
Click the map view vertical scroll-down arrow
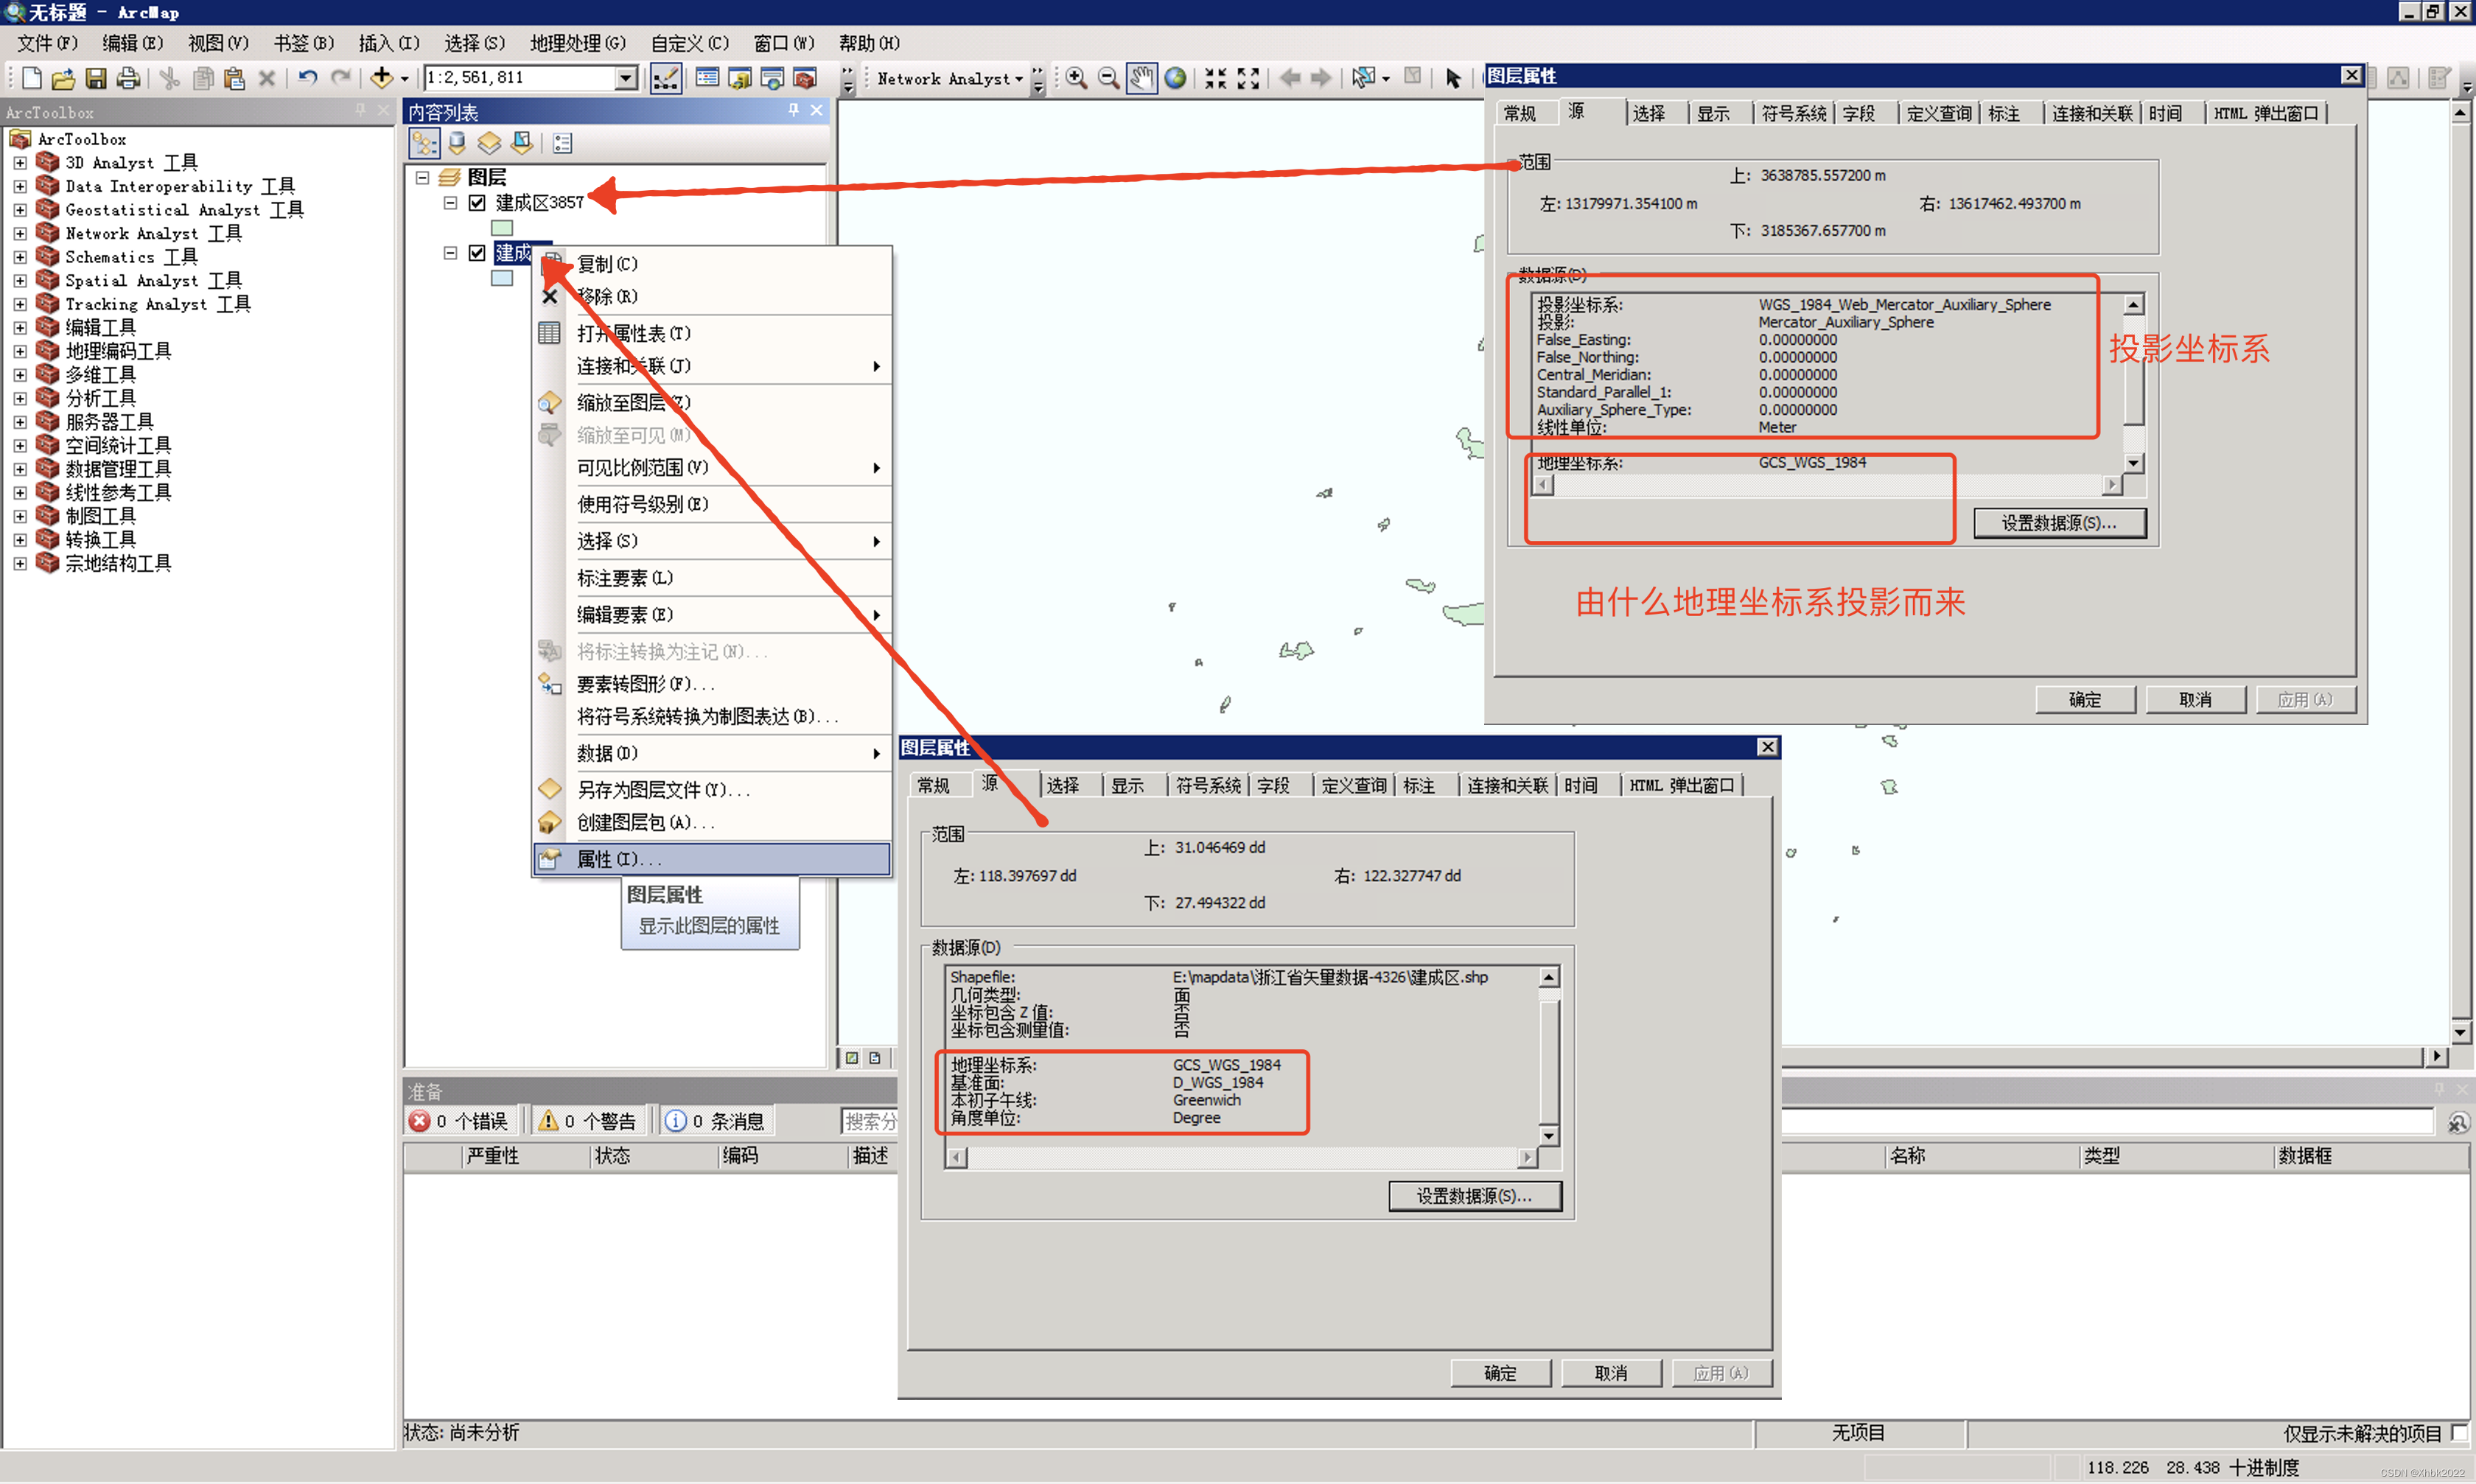[x=2460, y=1032]
